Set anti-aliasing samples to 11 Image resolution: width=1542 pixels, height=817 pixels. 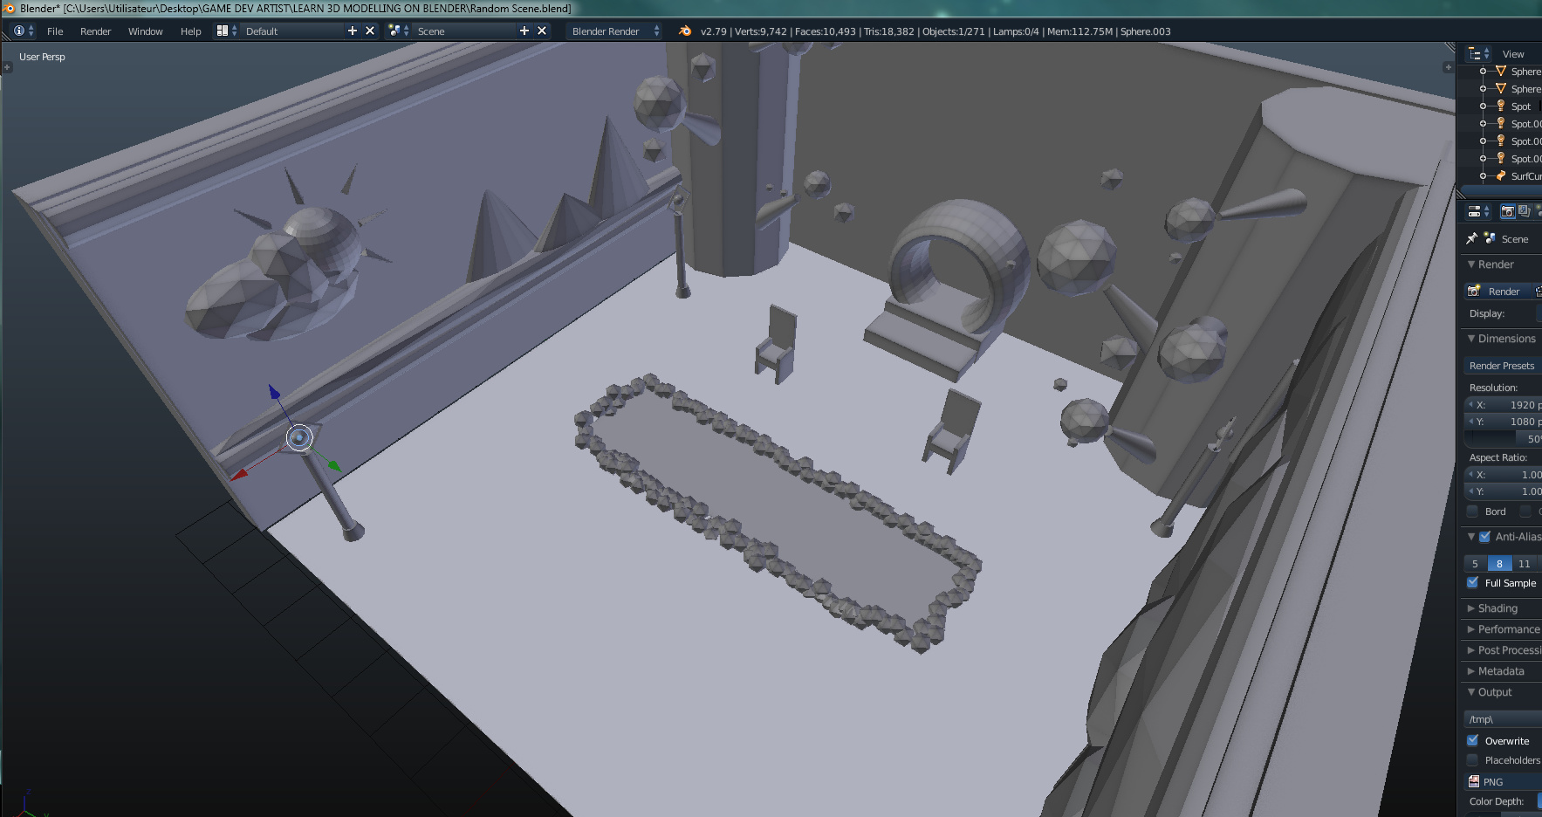(x=1525, y=564)
